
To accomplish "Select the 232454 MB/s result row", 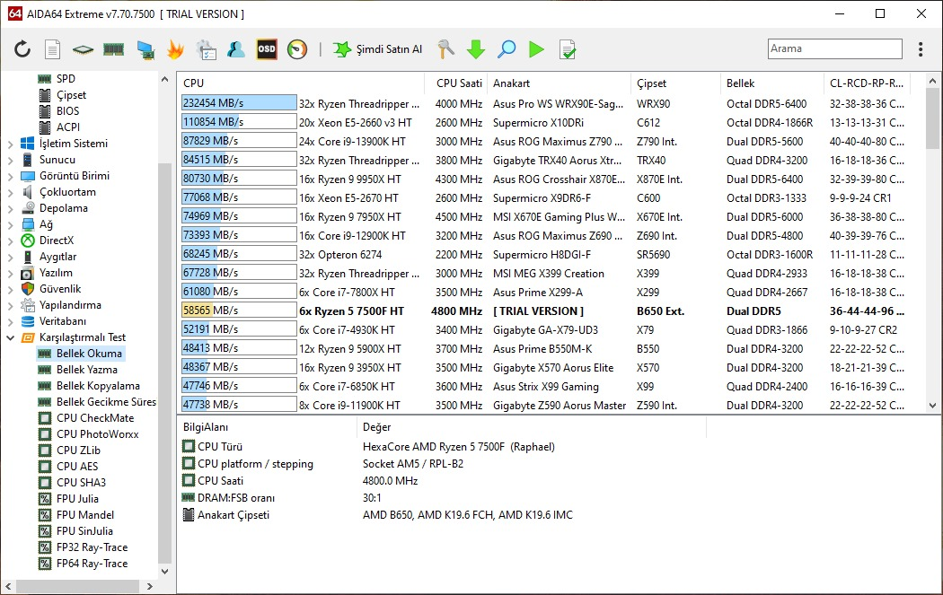I will coord(544,103).
